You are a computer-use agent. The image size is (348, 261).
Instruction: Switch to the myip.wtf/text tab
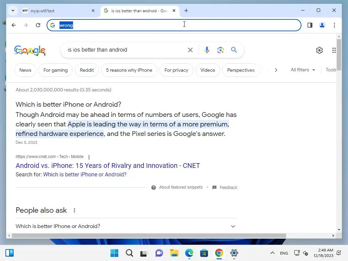click(x=58, y=11)
